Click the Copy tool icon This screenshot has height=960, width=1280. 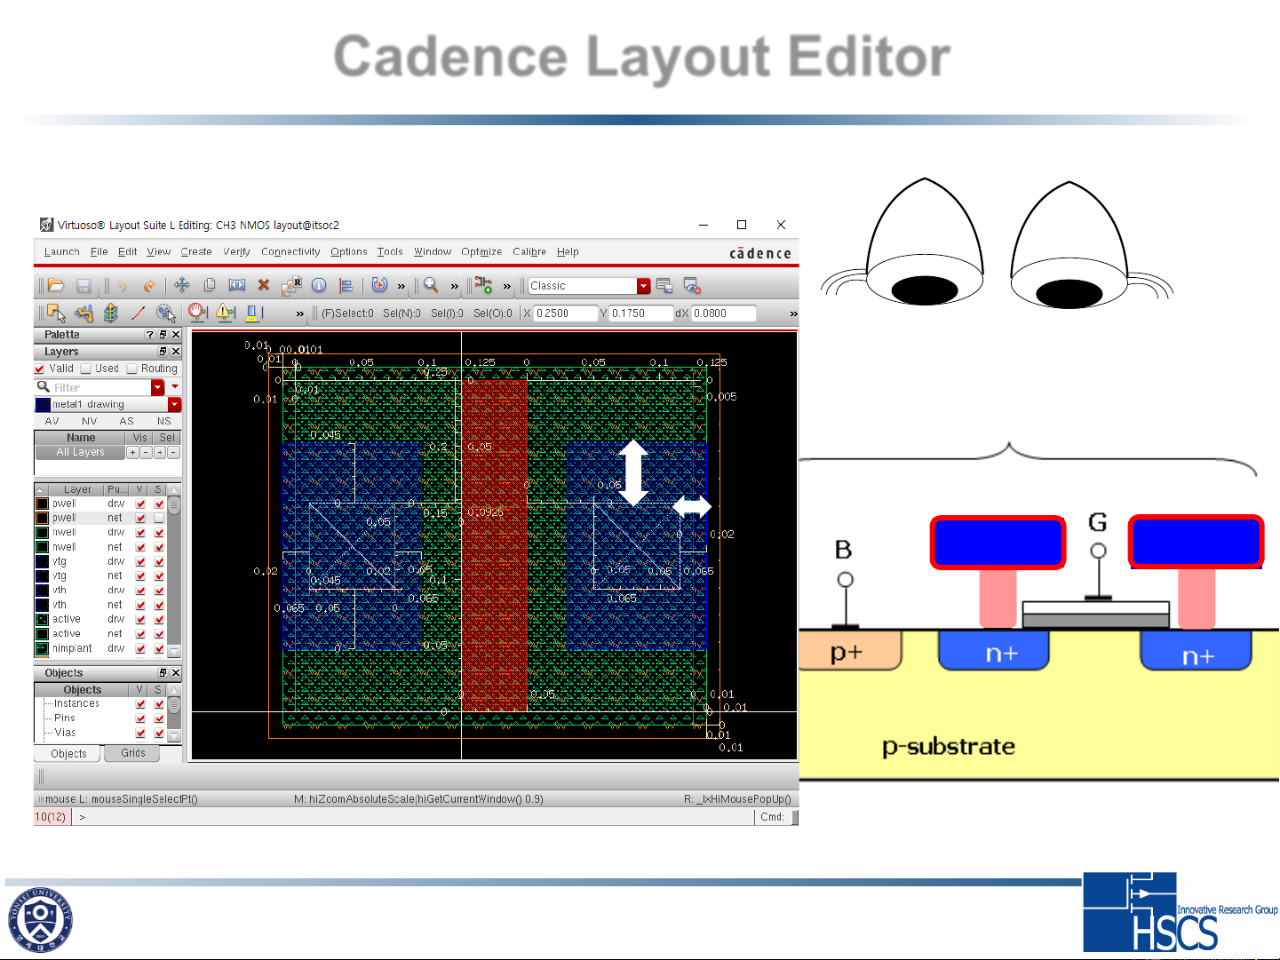(210, 285)
